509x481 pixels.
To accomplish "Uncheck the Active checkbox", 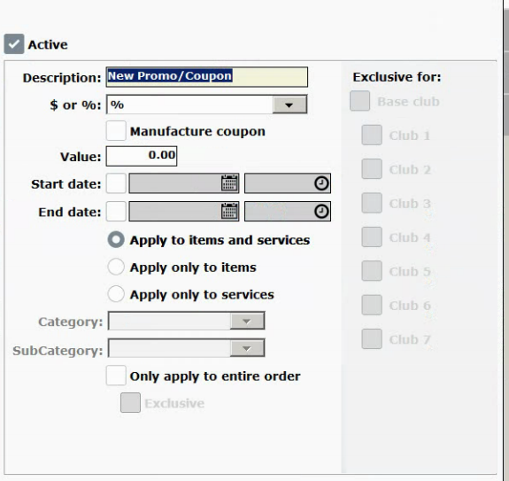I will (x=14, y=43).
